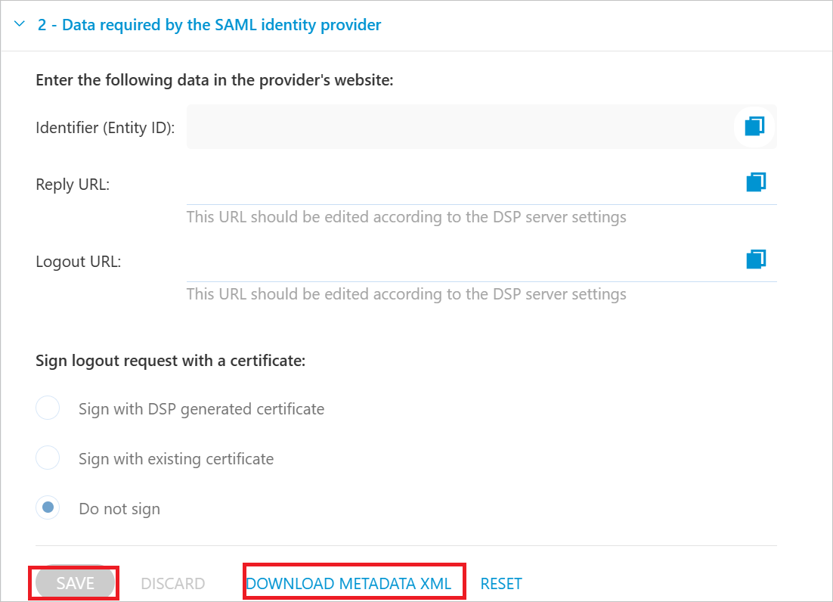Click the copy icon next to the Reply URL
833x602 pixels.
pyautogui.click(x=755, y=182)
